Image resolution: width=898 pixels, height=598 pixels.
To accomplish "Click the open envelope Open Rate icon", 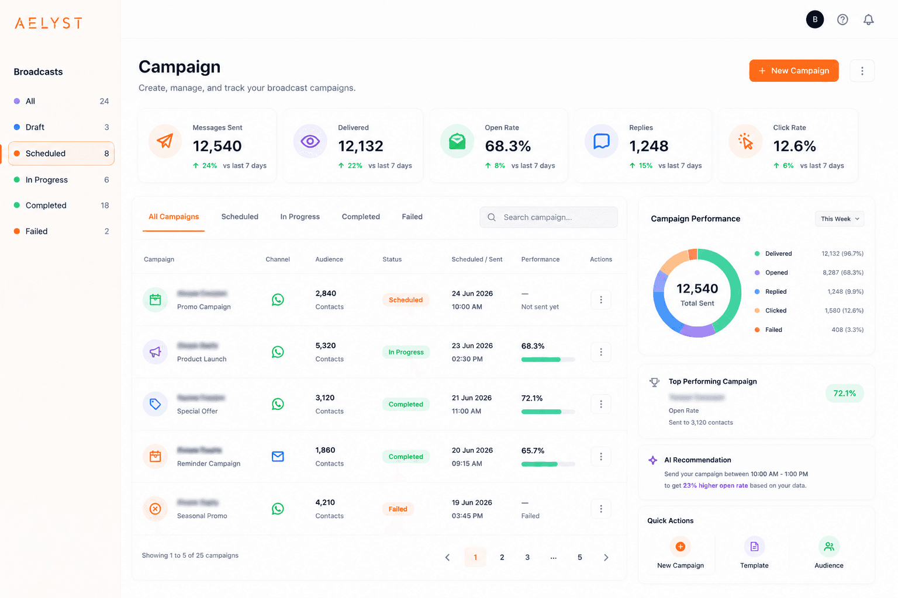I will (457, 141).
